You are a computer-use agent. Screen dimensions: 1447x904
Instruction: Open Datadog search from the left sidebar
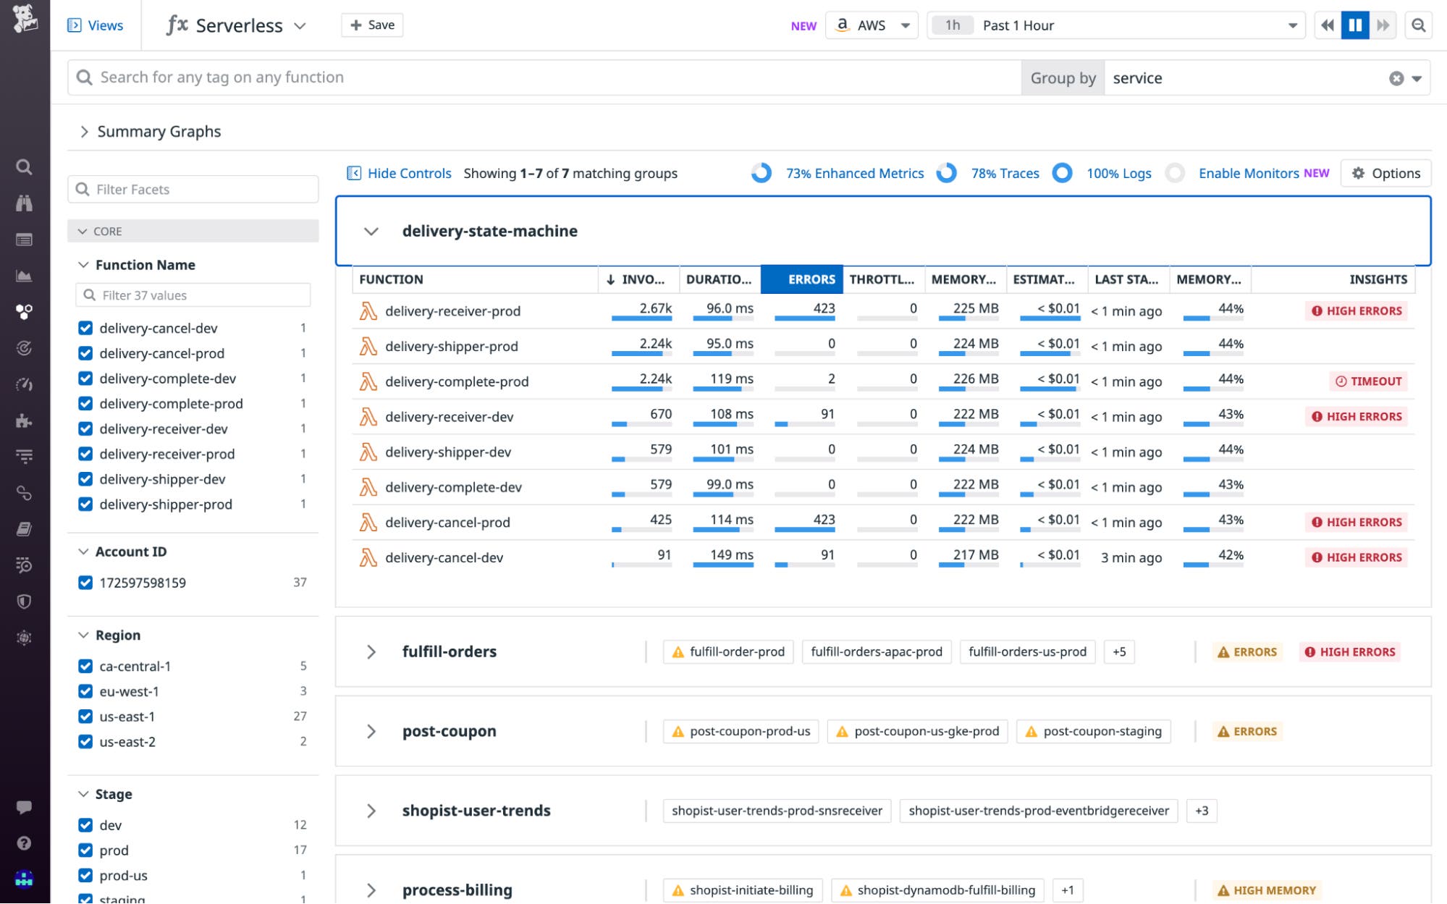[x=25, y=167]
